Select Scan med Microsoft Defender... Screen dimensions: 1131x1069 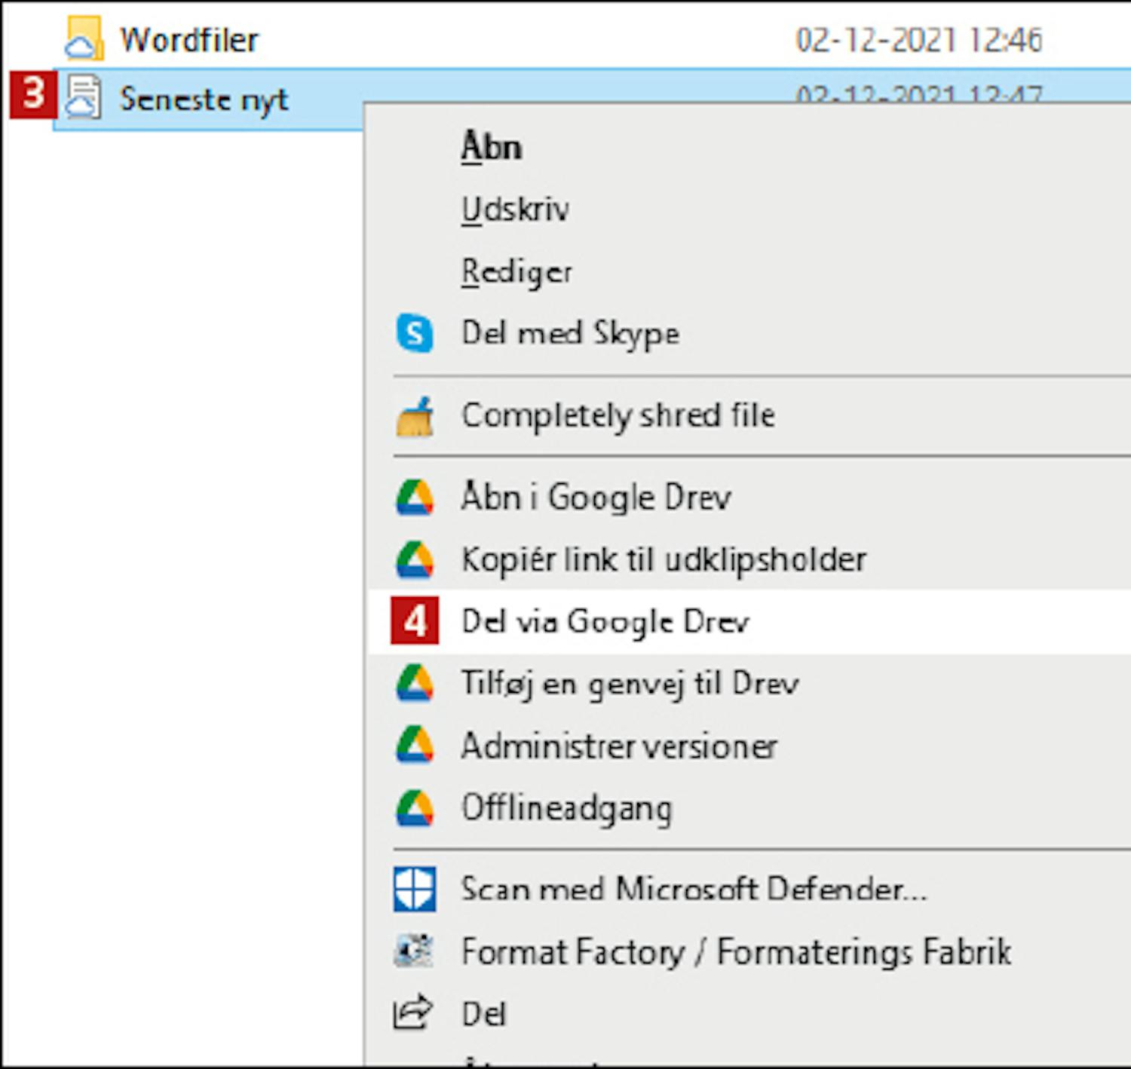[694, 889]
